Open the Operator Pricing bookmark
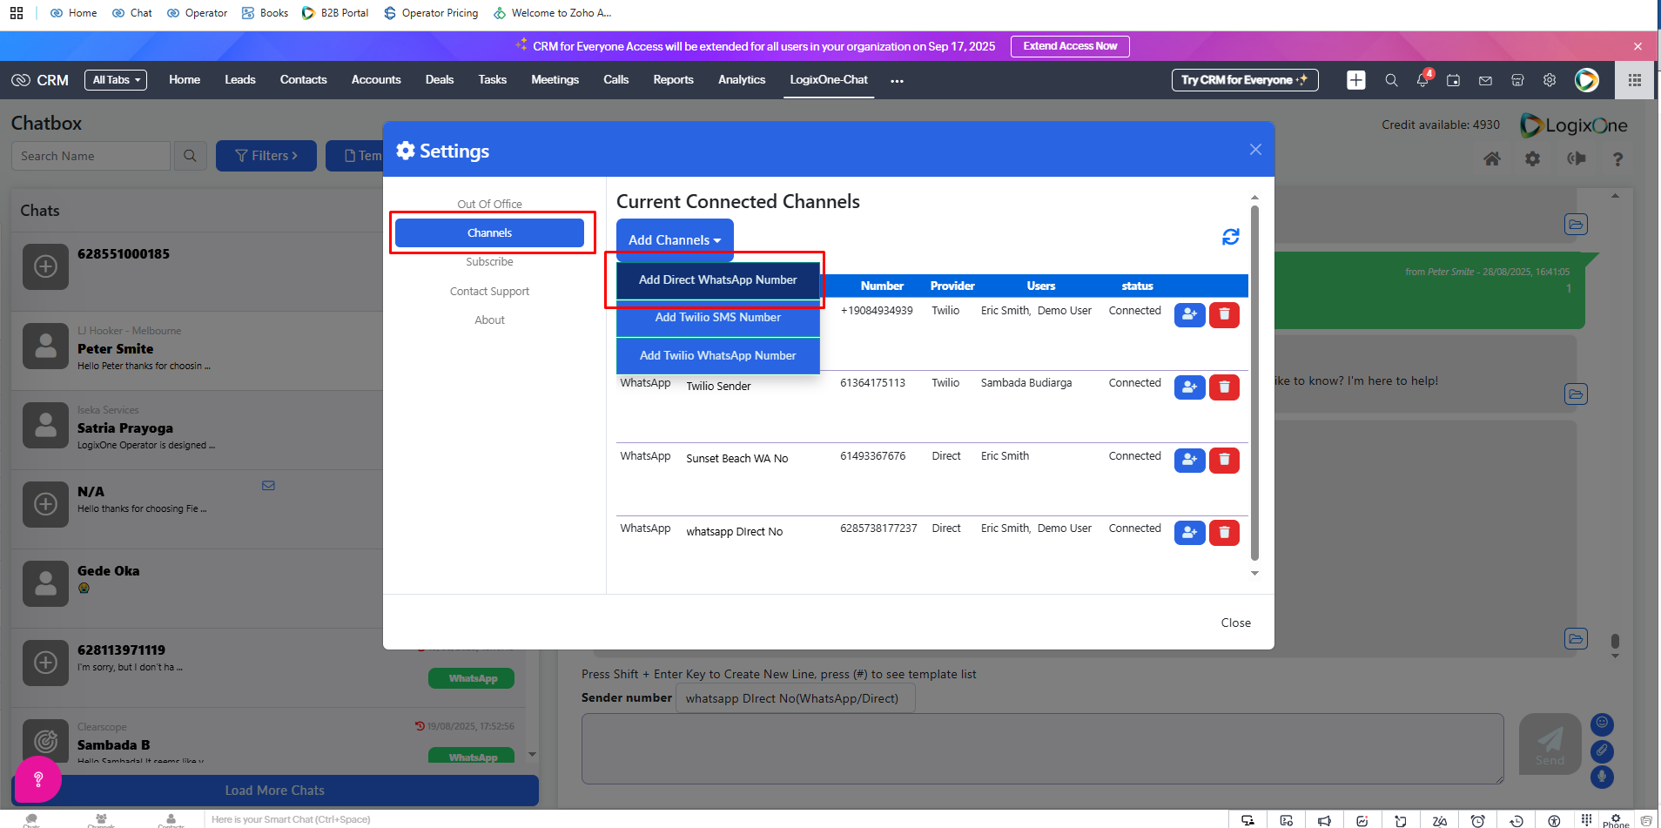 click(x=431, y=13)
